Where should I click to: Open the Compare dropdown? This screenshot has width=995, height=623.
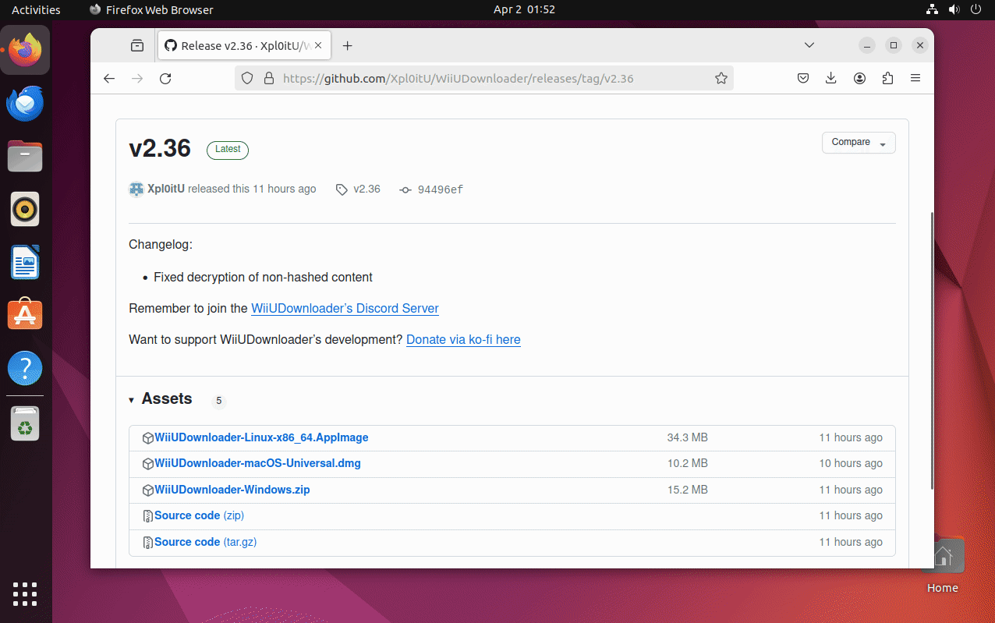tap(859, 143)
